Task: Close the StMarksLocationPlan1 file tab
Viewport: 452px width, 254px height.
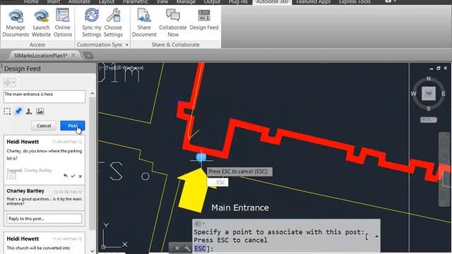Action: tap(73, 55)
